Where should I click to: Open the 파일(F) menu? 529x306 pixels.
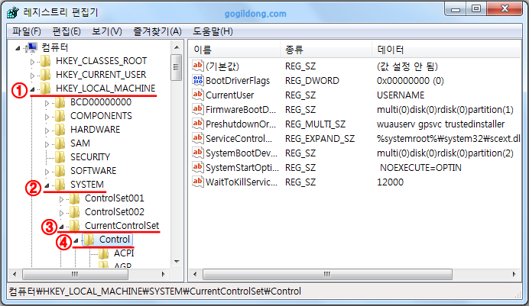27,31
